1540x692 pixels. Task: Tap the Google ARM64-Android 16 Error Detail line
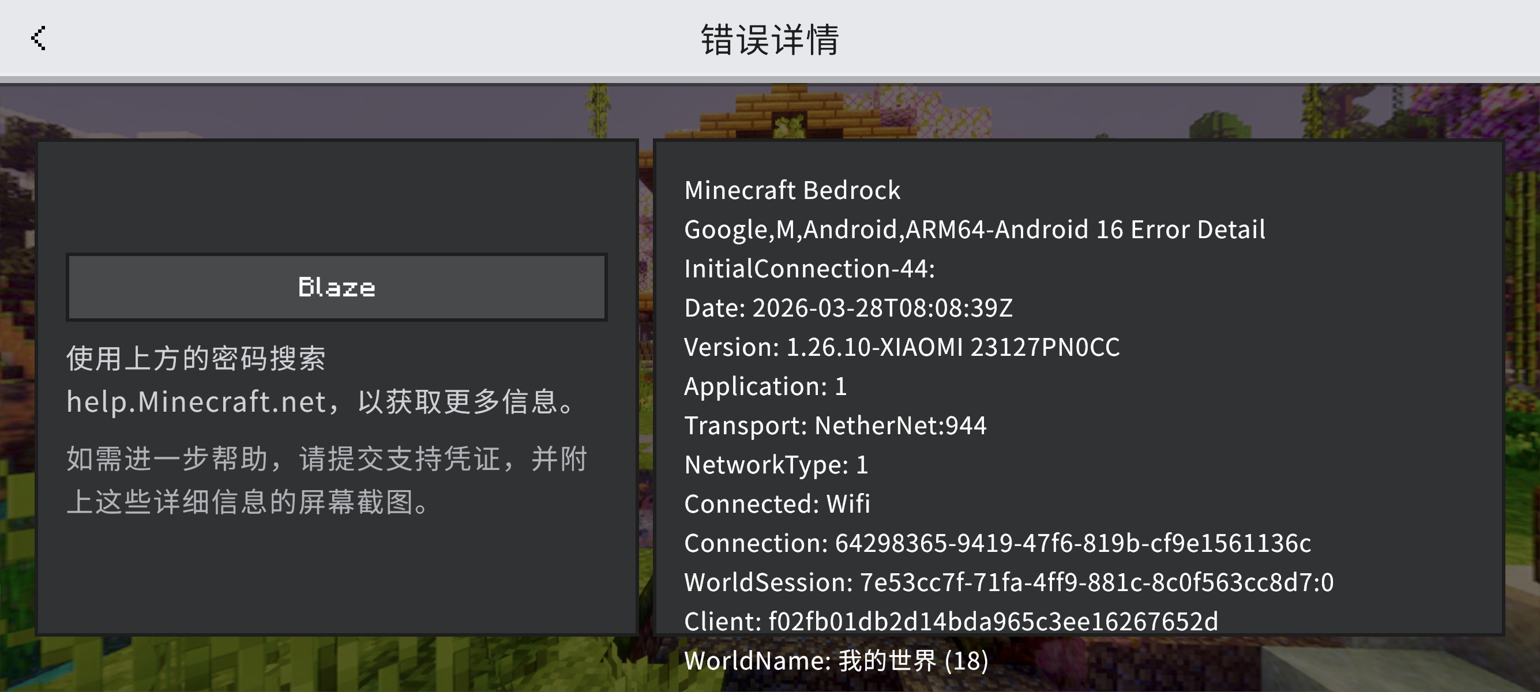tap(974, 230)
